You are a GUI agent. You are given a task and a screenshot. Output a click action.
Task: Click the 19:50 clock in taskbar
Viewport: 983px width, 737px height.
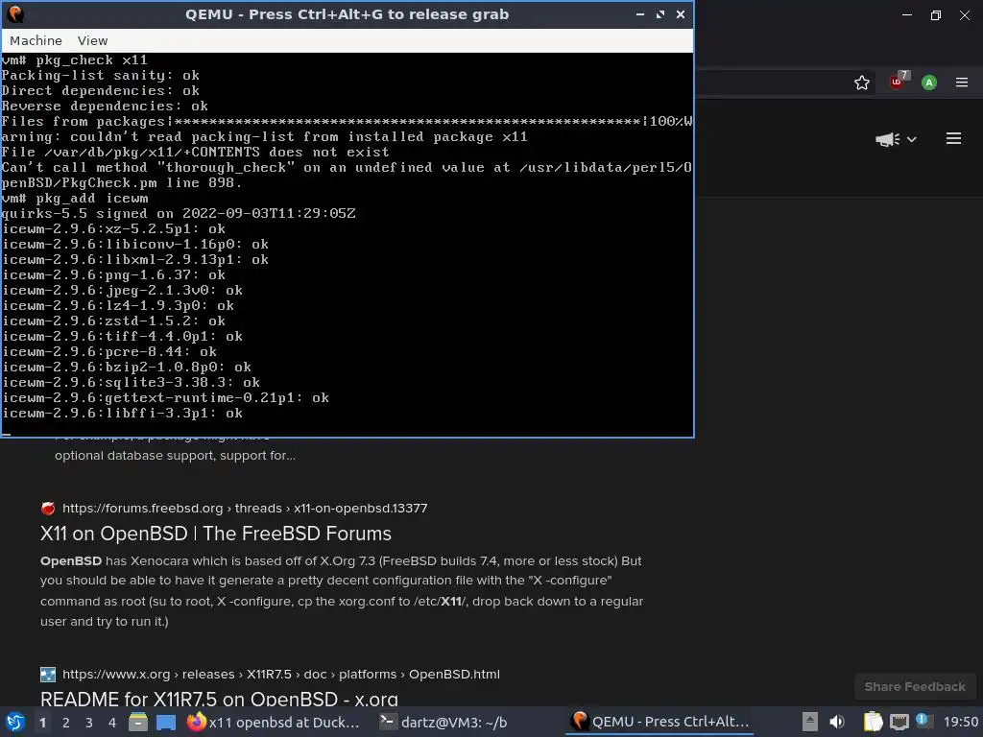pos(960,722)
